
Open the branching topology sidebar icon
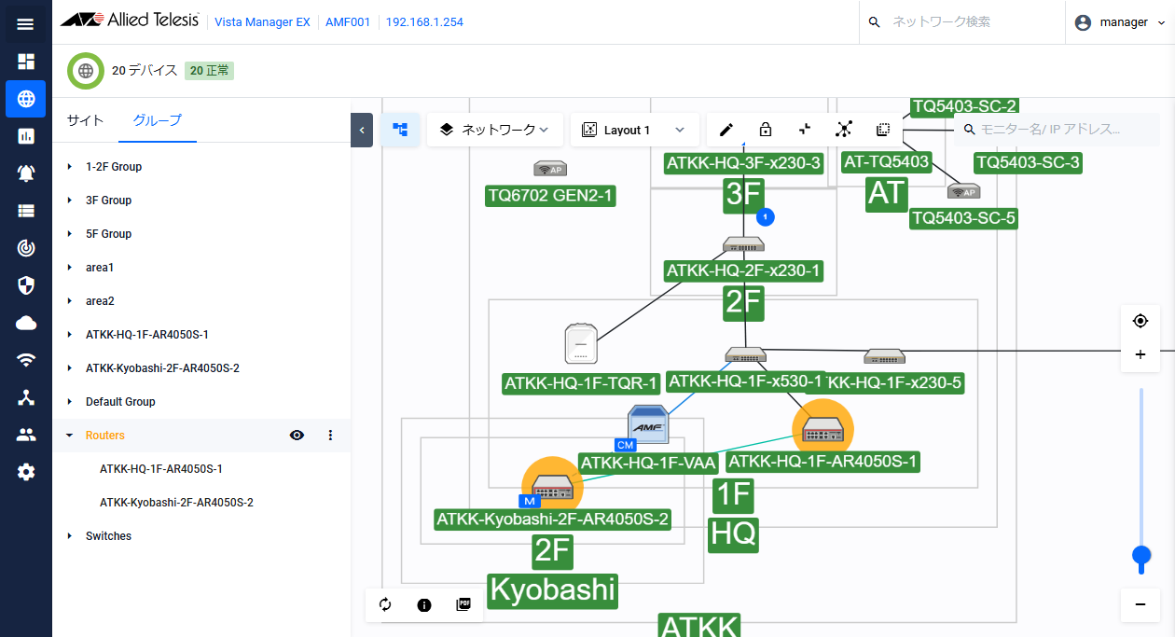click(x=25, y=397)
